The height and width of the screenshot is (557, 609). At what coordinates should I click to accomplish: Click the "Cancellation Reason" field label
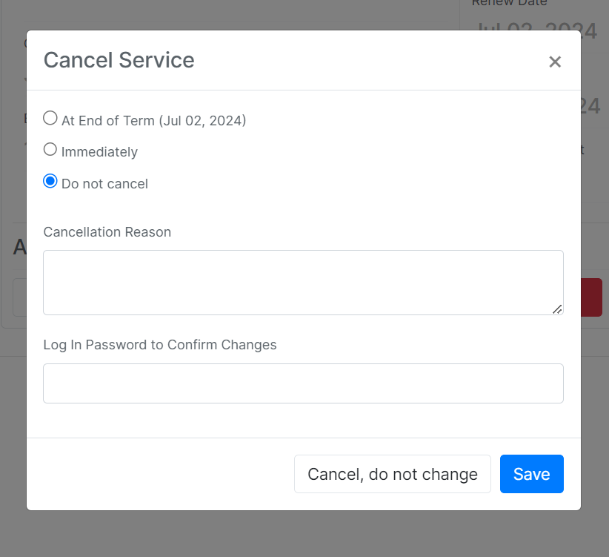107,232
